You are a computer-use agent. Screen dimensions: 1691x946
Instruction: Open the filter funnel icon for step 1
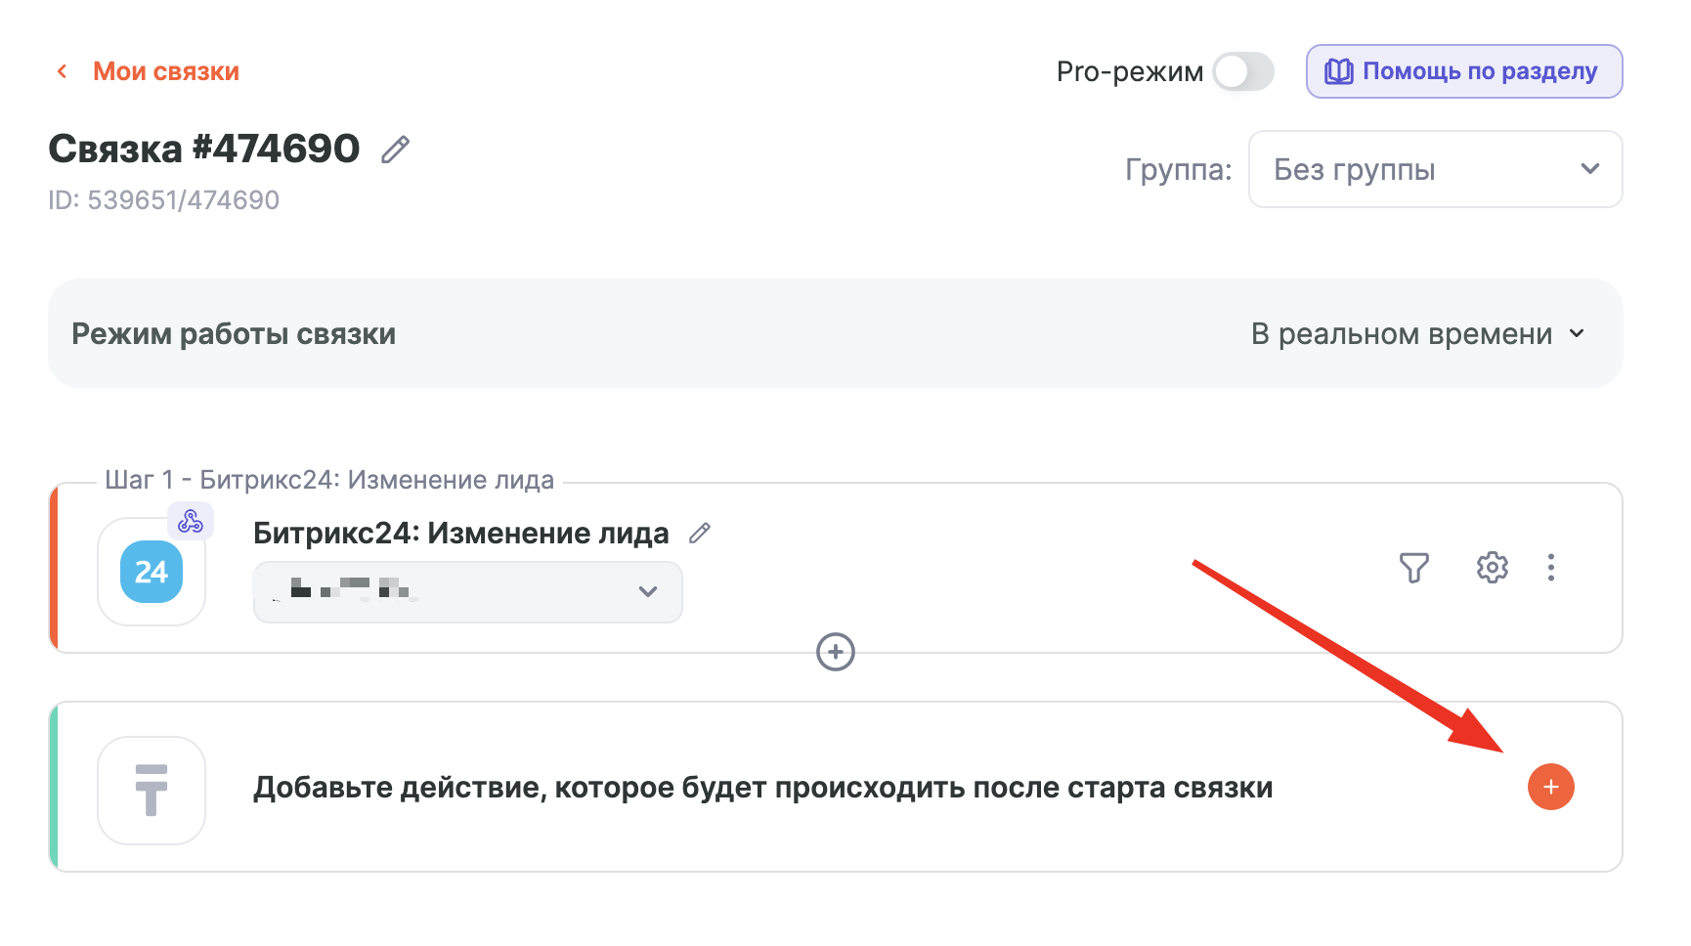click(x=1413, y=567)
